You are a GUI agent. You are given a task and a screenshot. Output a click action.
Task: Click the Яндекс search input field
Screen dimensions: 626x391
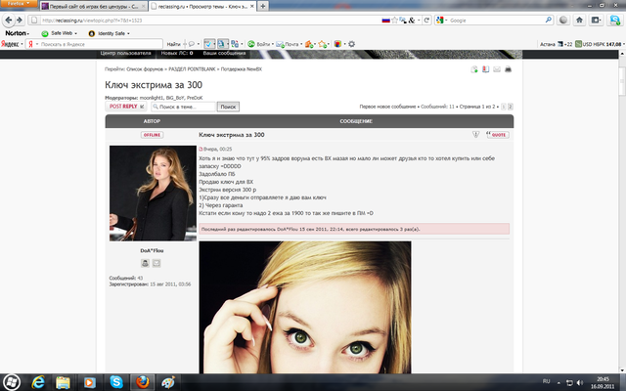(x=95, y=44)
